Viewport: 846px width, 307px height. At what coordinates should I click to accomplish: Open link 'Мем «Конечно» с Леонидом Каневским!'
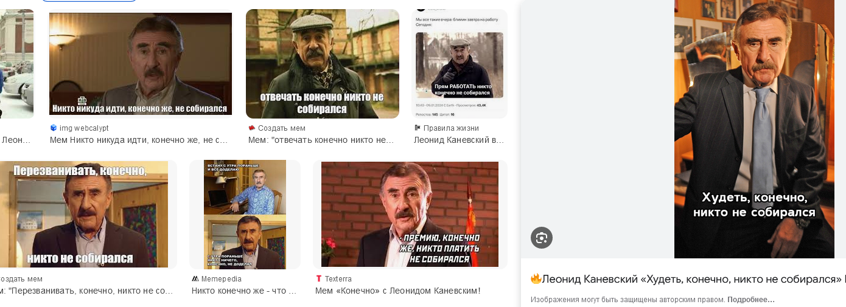coord(397,291)
